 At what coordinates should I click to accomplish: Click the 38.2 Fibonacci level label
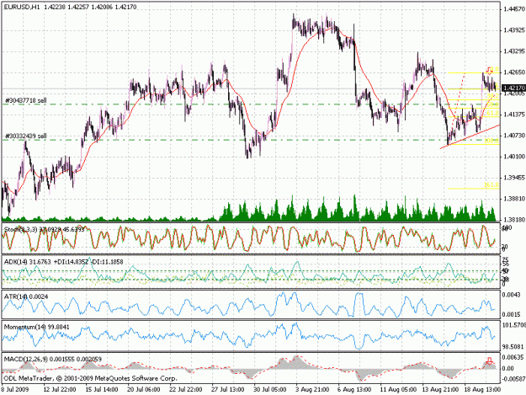pyautogui.click(x=493, y=96)
